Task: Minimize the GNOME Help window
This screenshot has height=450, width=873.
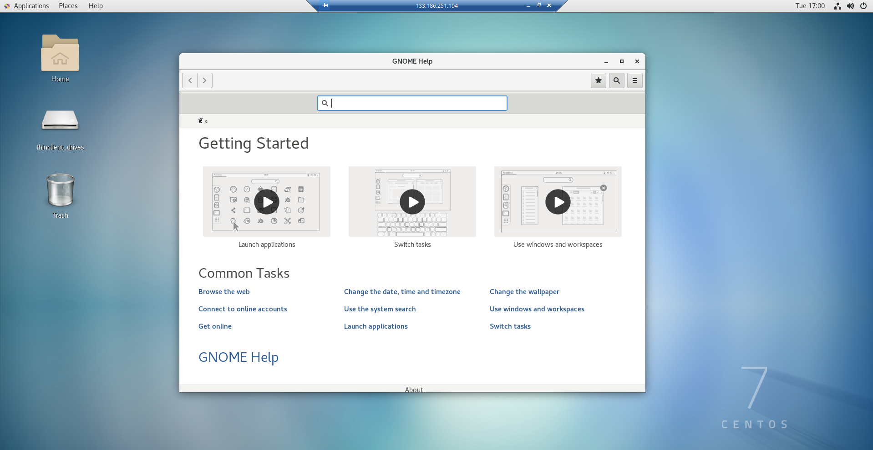Action: pyautogui.click(x=606, y=61)
